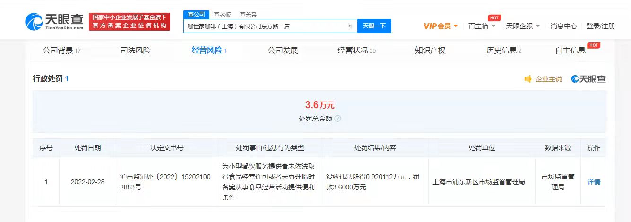Viewport: 631px width, 222px height.
Task: Go to the 司法风险 tab
Action: click(136, 51)
